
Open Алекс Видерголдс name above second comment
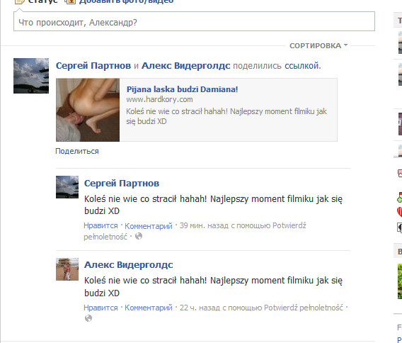pos(129,265)
